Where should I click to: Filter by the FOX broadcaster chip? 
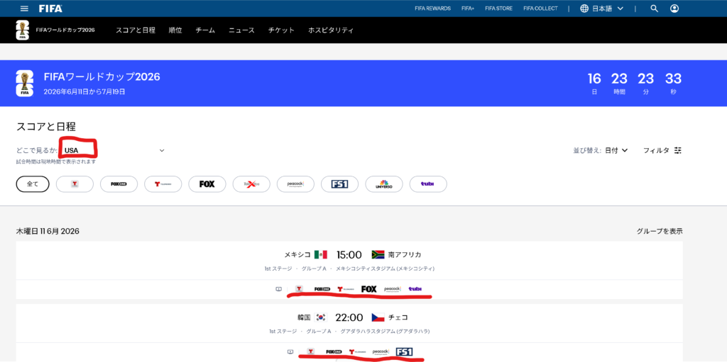(x=207, y=183)
